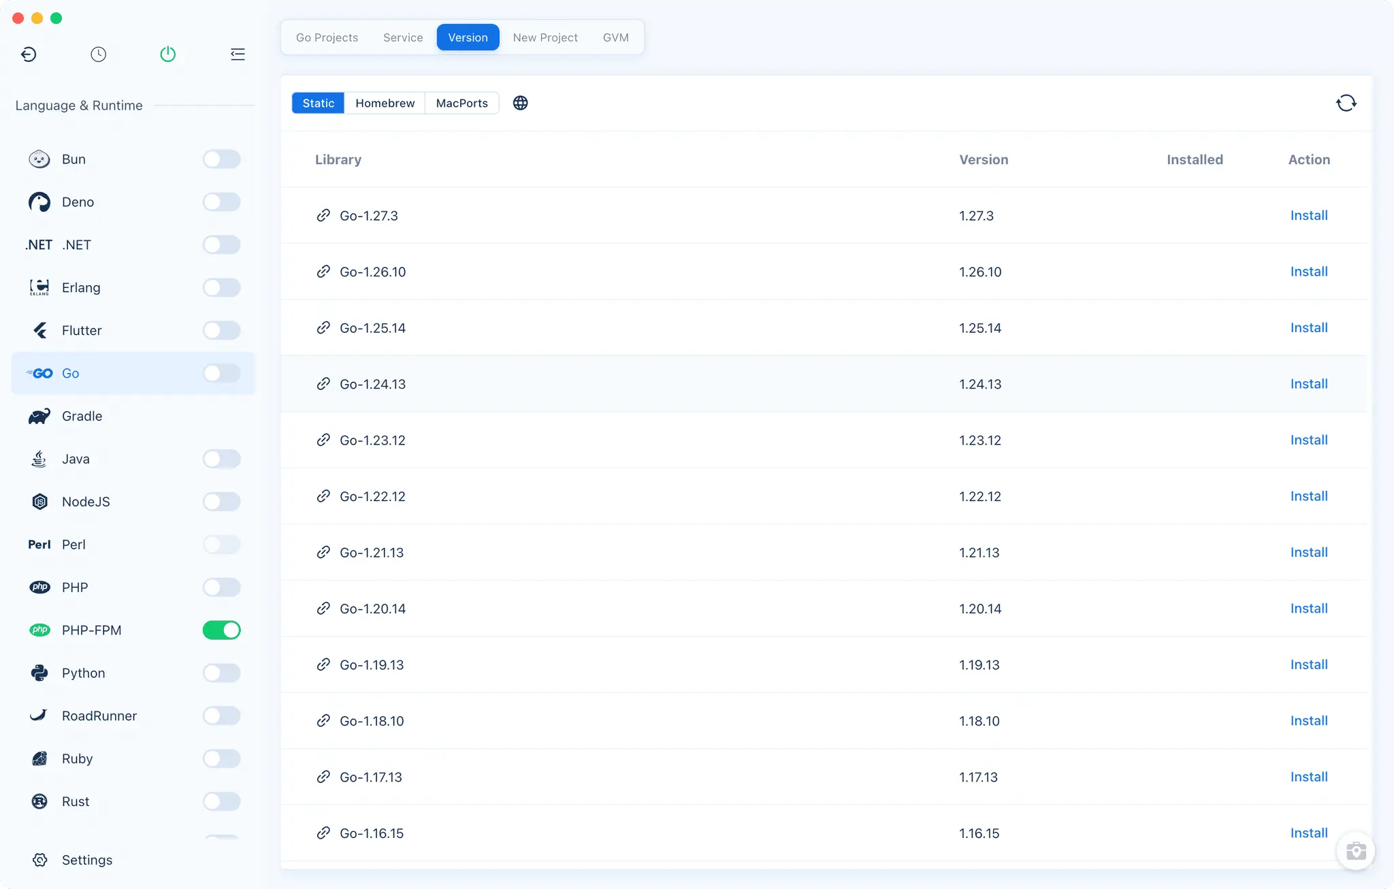
Task: Disable the PHP-FPM switch
Action: pos(222,630)
